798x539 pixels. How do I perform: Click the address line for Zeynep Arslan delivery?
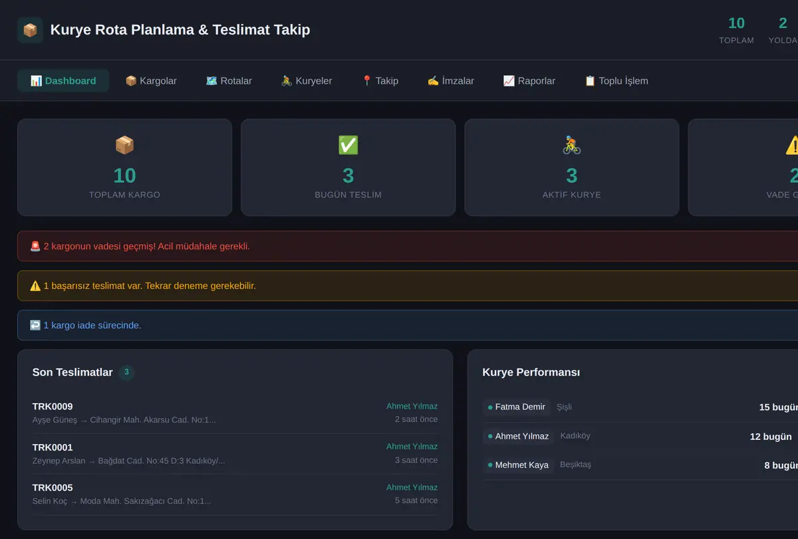pos(129,461)
